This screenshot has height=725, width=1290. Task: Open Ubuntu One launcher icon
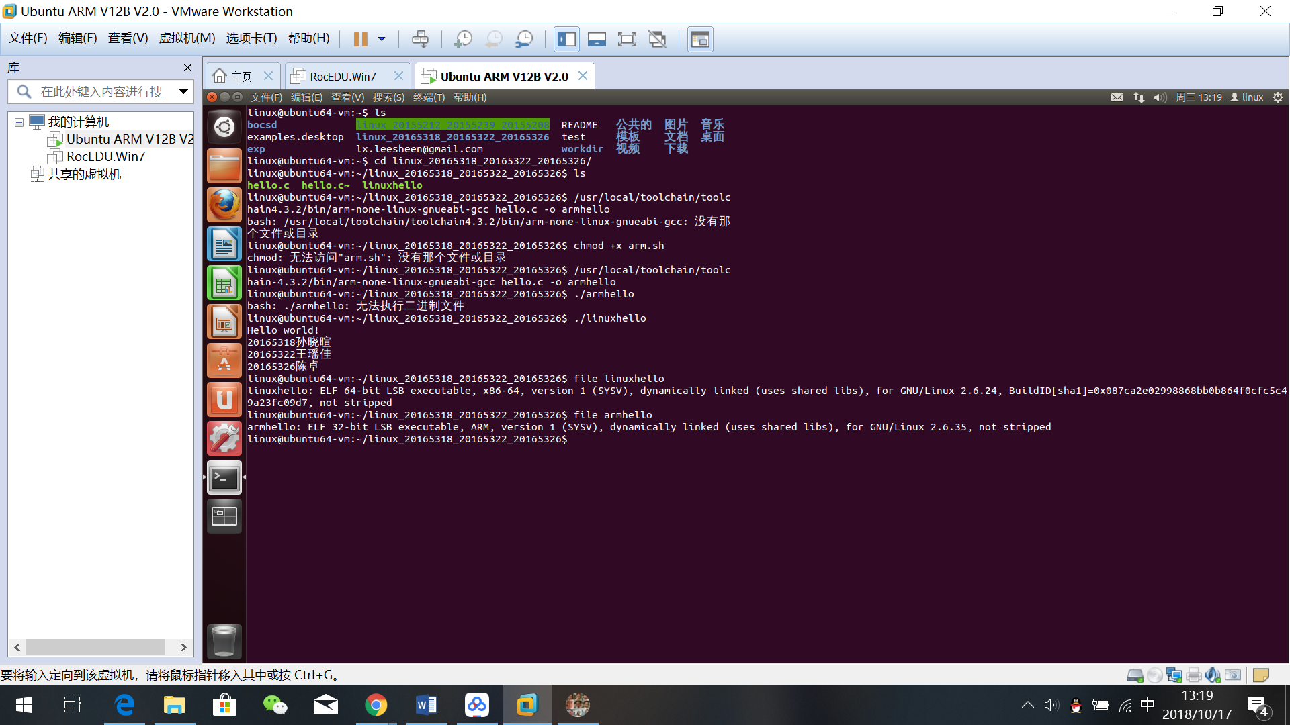(x=224, y=399)
